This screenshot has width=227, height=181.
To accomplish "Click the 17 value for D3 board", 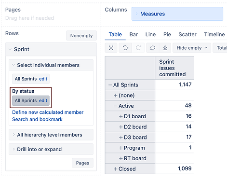I will (x=174, y=137).
